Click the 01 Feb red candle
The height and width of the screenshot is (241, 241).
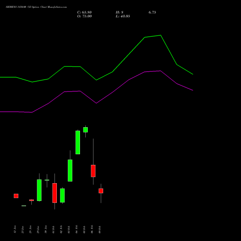(54, 193)
